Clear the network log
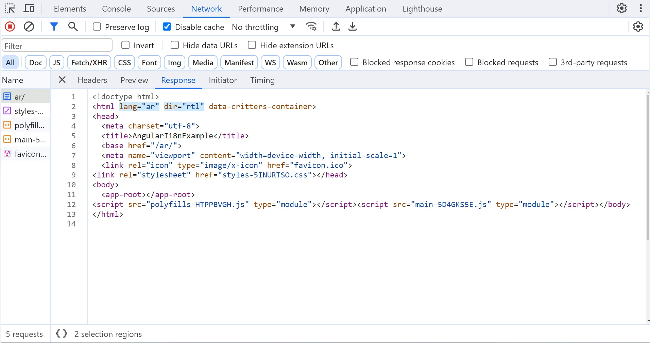Viewport: 650px width, 343px height. (29, 27)
